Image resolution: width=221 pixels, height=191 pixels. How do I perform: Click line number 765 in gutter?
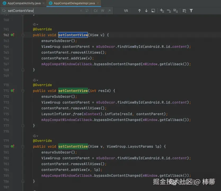click(6, 53)
